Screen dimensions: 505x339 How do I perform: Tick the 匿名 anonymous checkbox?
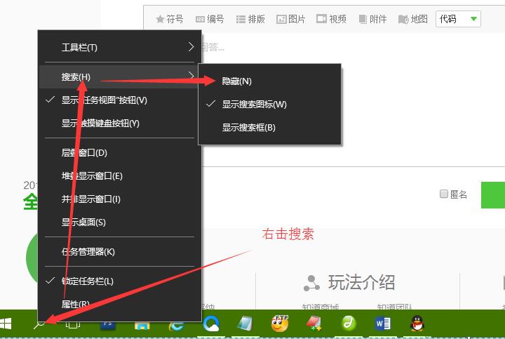444,194
